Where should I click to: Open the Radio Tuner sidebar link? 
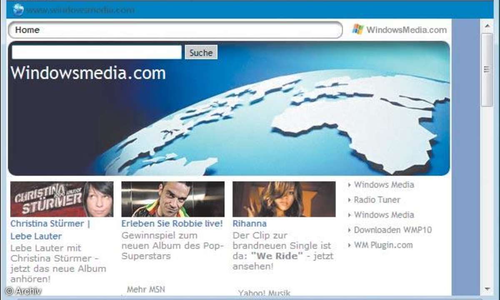click(377, 200)
